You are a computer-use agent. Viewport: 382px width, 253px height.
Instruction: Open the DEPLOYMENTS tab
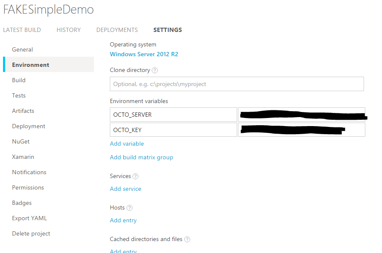pyautogui.click(x=117, y=30)
